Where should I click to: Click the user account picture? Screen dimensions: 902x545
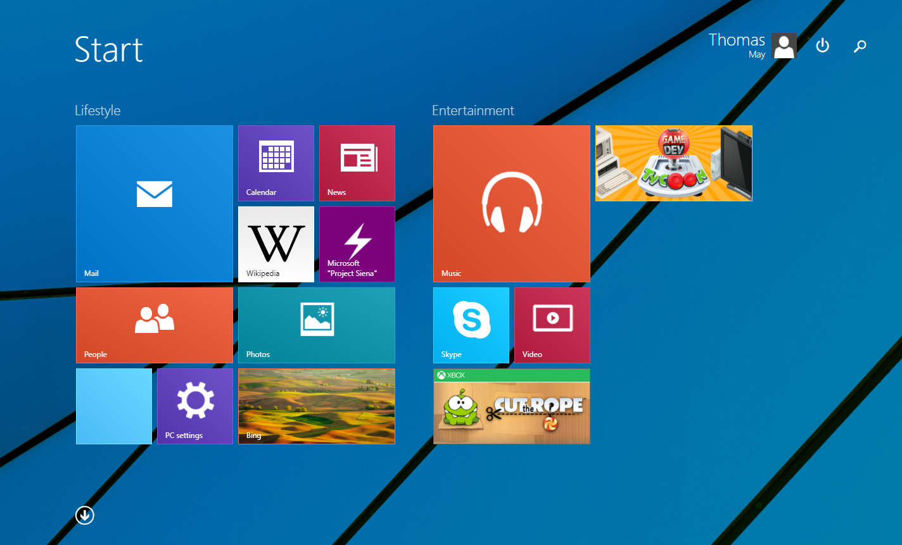coord(784,46)
